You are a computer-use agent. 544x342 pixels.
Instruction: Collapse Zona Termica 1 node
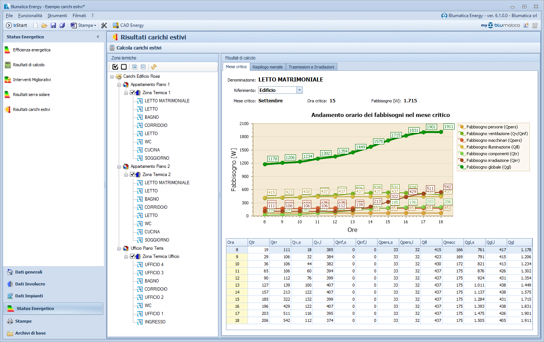[x=126, y=93]
